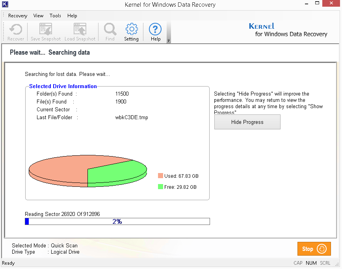Click the Used space color swatch
Viewport: 342px width, 269px height.
(160, 176)
